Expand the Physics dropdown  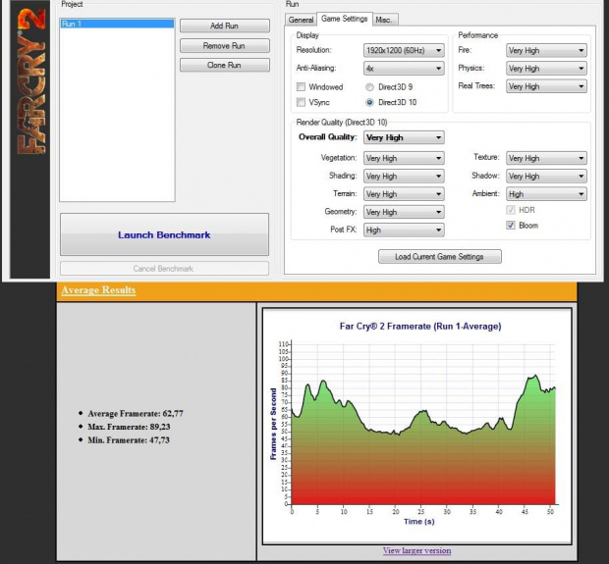pos(546,69)
